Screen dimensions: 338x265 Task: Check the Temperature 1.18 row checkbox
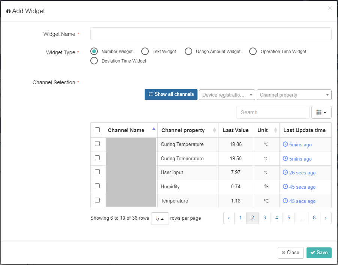(97, 200)
